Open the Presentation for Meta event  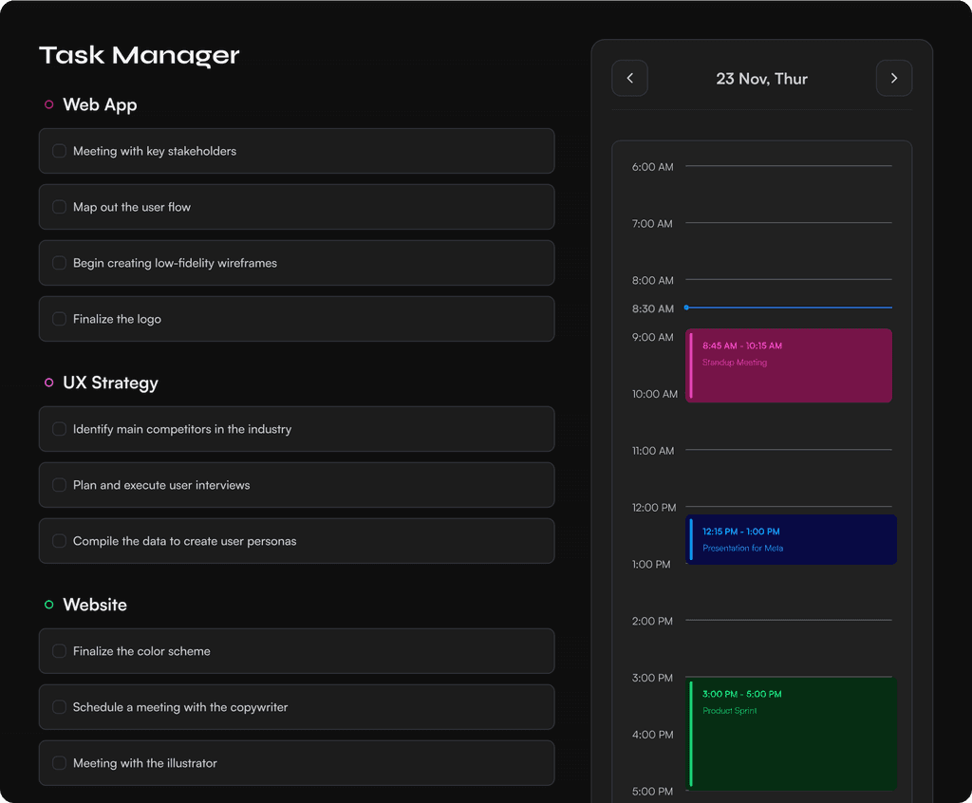pos(790,540)
